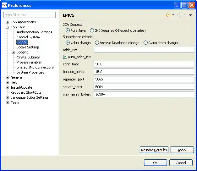197x171 pixels.
Task: Select Keyboard ShortCuts in the tree
Action: (x=26, y=92)
